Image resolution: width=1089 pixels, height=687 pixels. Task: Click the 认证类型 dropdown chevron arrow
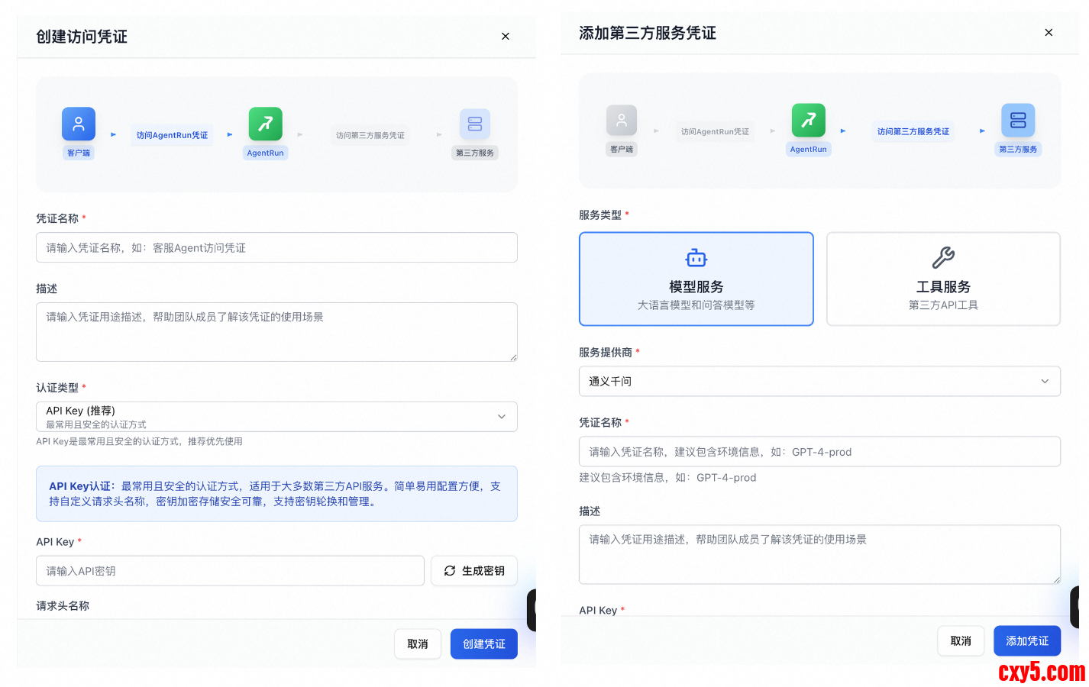tap(502, 417)
